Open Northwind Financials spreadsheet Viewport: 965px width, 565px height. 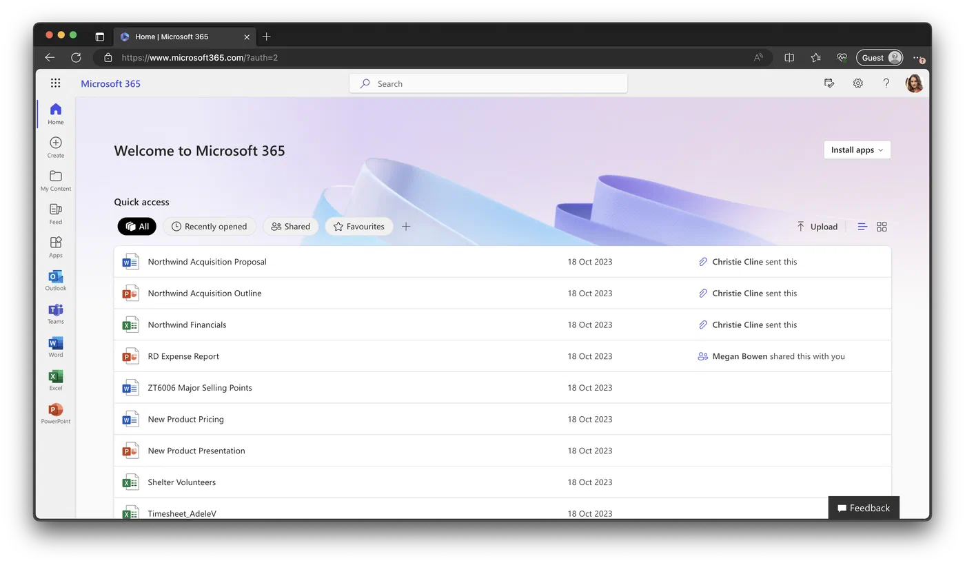[x=502, y=325]
